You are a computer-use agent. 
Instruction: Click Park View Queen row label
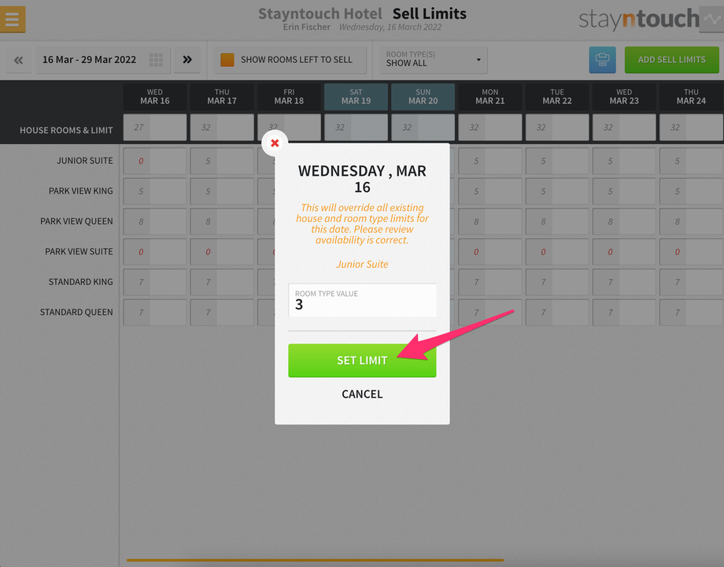[76, 221]
